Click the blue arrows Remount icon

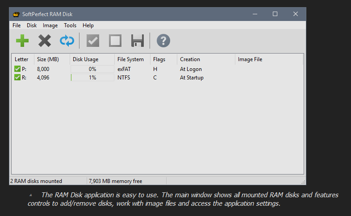pos(67,41)
